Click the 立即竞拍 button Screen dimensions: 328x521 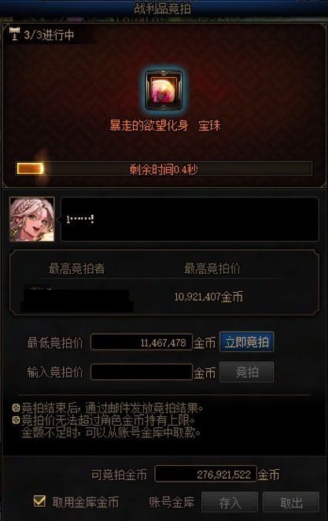(247, 342)
